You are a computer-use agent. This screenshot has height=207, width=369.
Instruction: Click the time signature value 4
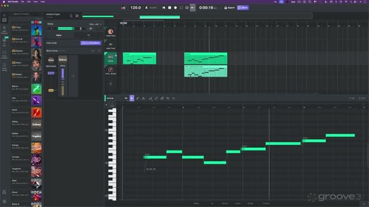(x=146, y=7)
